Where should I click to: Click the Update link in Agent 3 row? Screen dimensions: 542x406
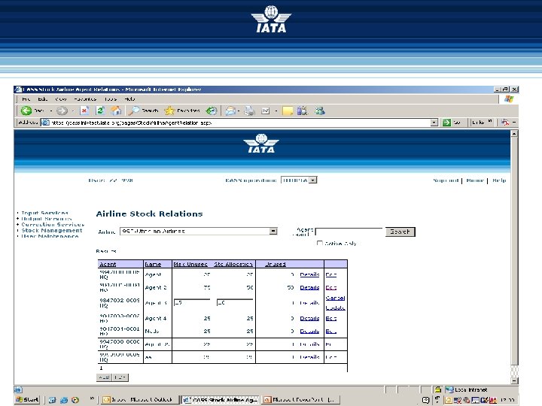(x=335, y=308)
